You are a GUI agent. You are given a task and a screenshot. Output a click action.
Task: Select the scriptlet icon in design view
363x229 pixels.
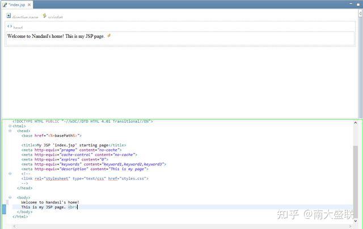click(44, 16)
